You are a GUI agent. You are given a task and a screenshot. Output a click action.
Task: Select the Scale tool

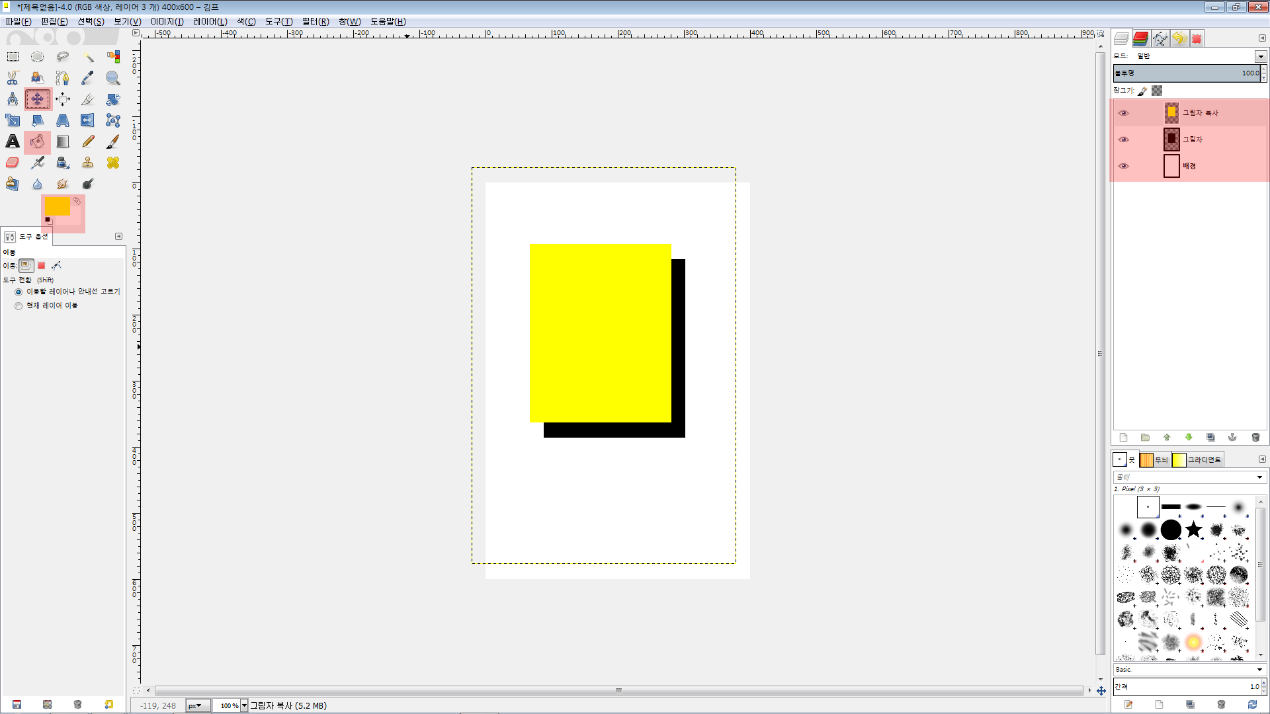tap(13, 120)
